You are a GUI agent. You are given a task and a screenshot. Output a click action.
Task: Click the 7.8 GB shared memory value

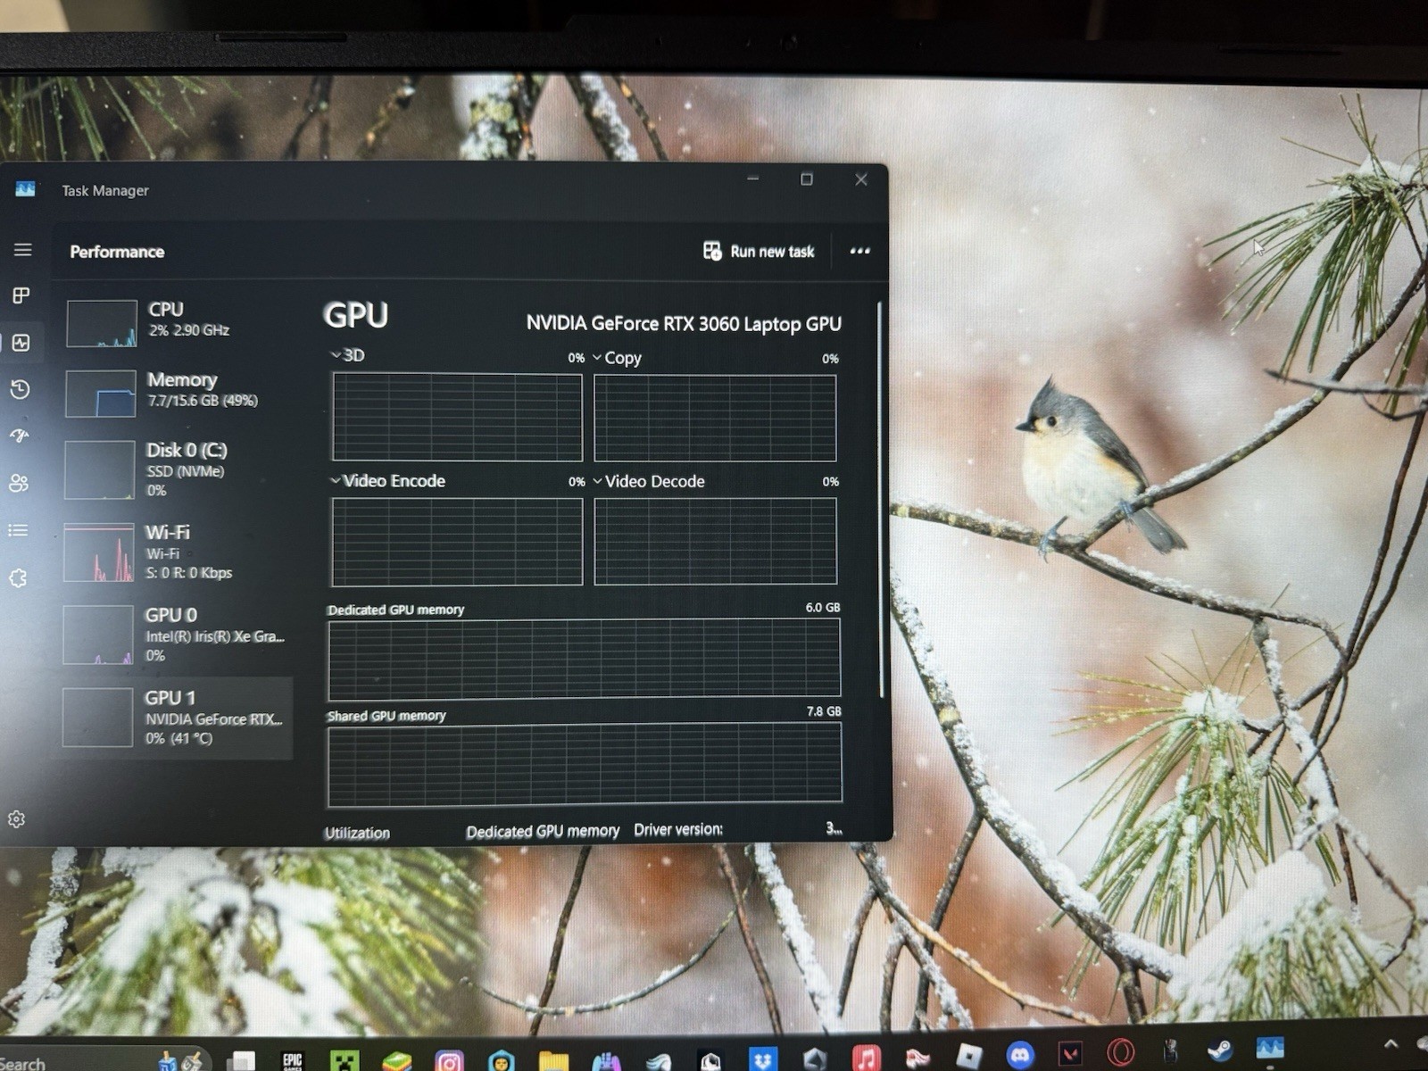tap(824, 711)
